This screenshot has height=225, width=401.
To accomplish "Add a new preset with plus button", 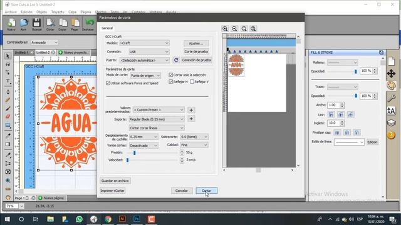I will click(191, 110).
